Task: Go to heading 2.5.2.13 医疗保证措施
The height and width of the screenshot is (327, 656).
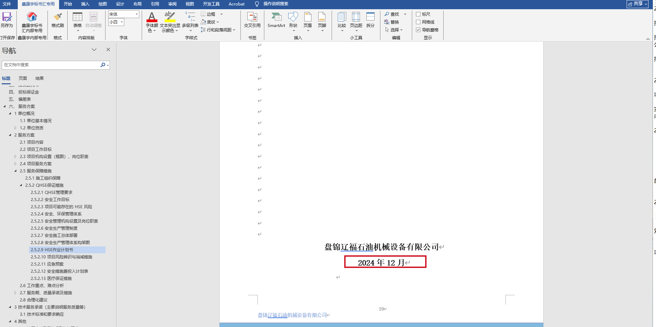Action: point(51,279)
